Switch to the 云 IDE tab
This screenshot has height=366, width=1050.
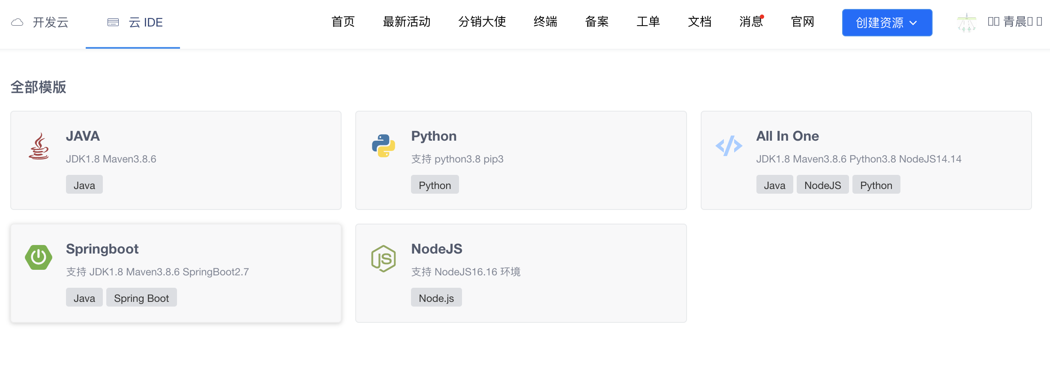133,23
